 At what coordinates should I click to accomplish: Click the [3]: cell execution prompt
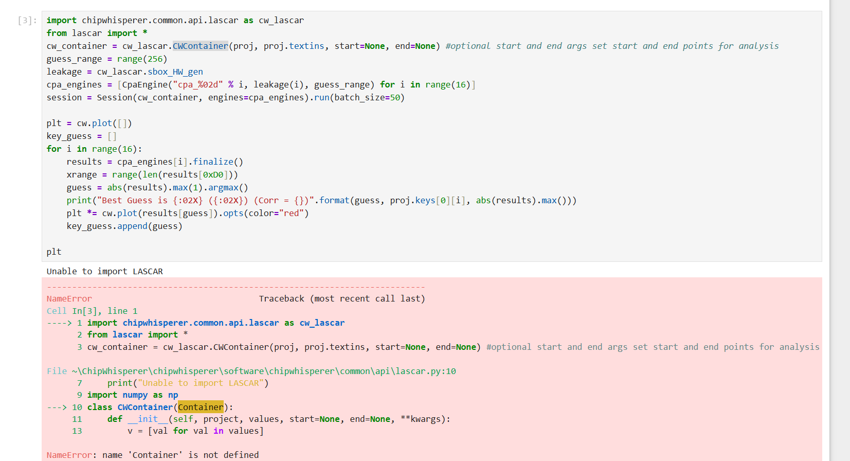pos(27,21)
